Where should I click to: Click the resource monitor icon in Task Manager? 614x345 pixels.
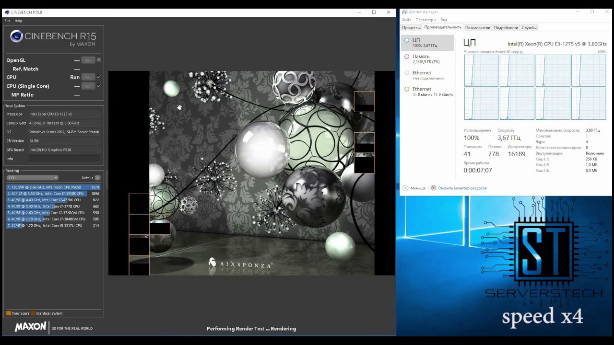pyautogui.click(x=434, y=188)
